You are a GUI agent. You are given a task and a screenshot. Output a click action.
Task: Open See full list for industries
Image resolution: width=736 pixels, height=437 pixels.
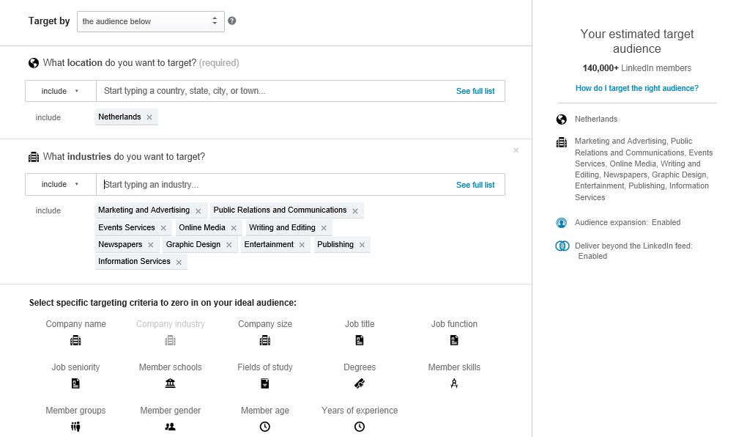475,185
